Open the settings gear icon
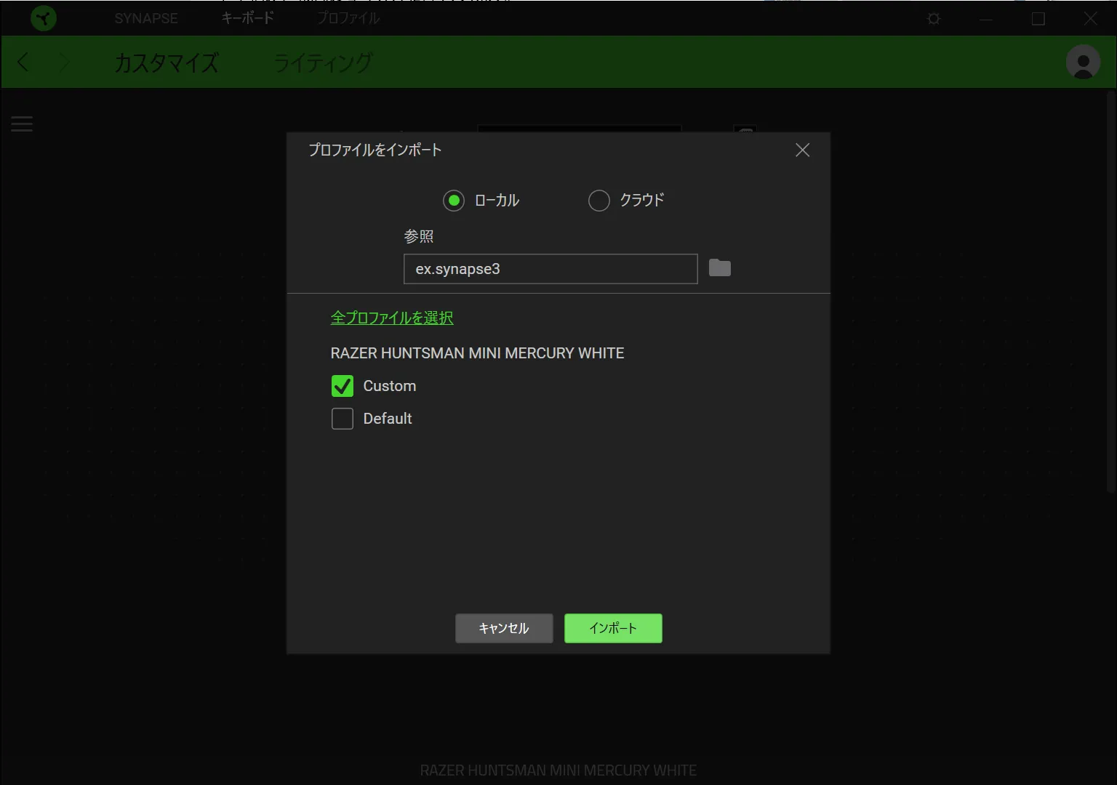Viewport: 1117px width, 785px height. (934, 19)
